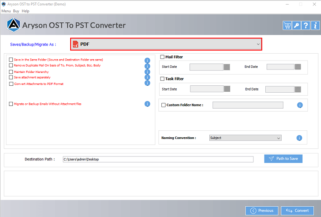Show info for Custom Folder Name
Screen dimensions: 321x217
tap(300, 105)
